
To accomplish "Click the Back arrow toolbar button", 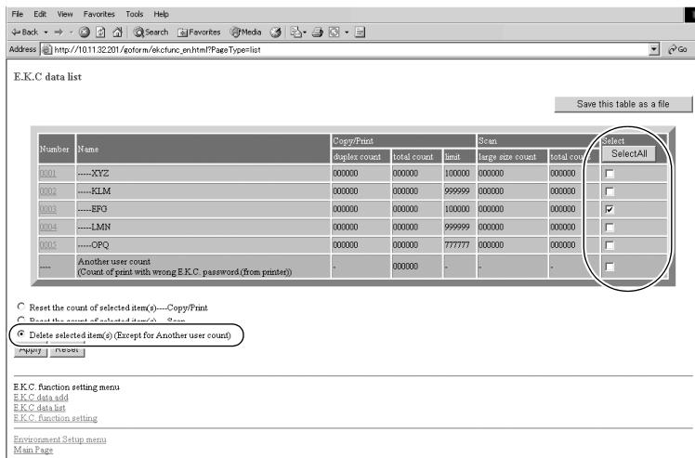I will tap(25, 32).
